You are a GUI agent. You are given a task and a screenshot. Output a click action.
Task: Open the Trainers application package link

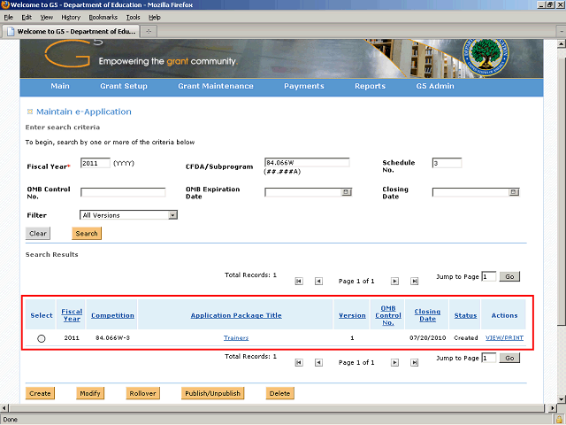tap(236, 337)
